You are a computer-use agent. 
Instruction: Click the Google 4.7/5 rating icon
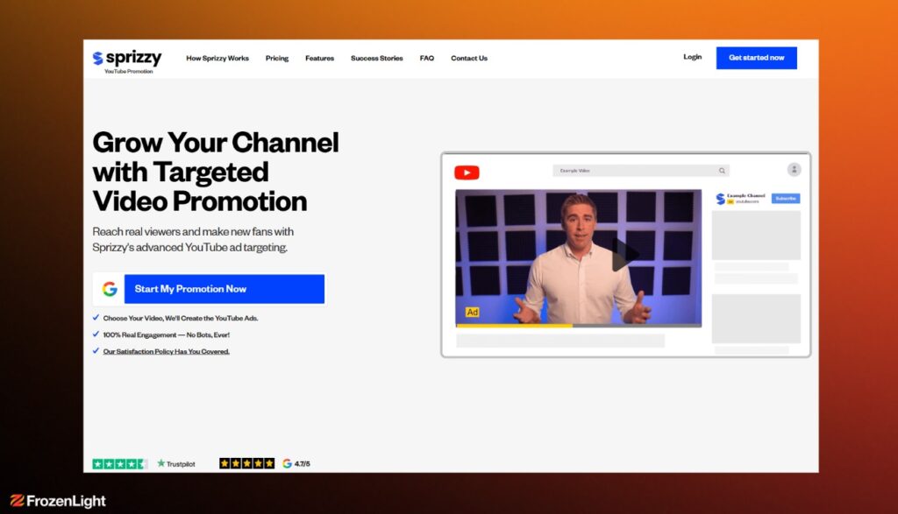click(288, 463)
